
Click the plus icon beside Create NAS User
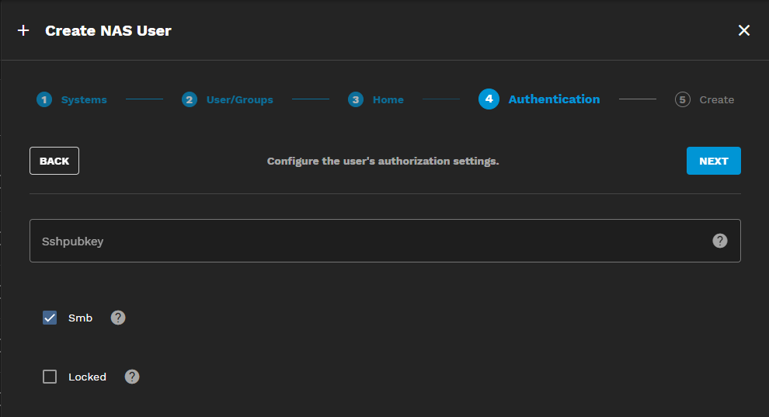pyautogui.click(x=23, y=31)
